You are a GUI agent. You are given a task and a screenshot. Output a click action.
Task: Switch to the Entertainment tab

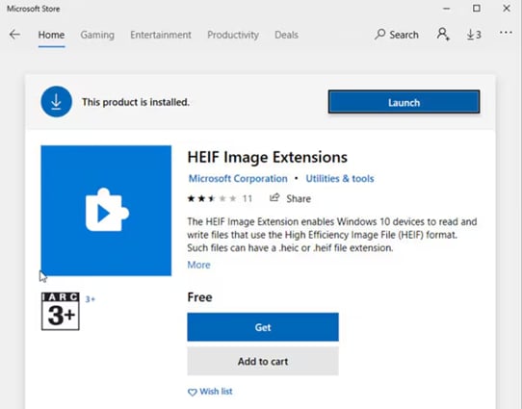point(161,35)
